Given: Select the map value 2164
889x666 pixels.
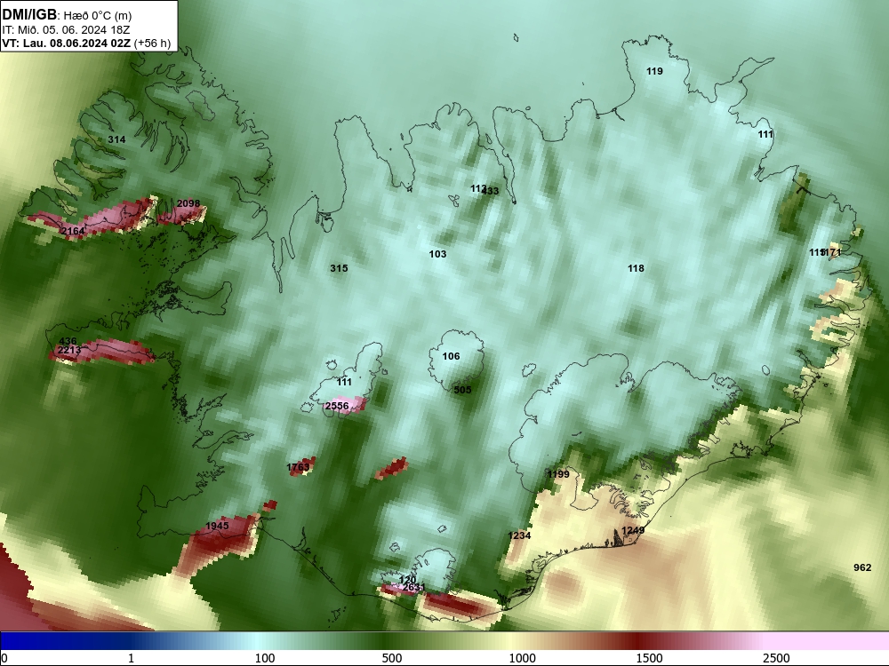Looking at the screenshot, I should (73, 231).
